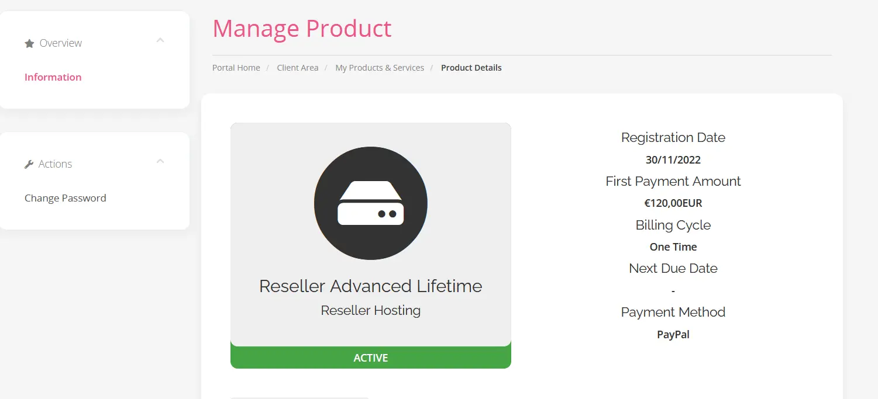Click the Reseller Advanced Lifetime product title

pos(371,286)
